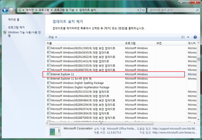Sort by the 게시자 column header
The width and height of the screenshot is (202, 140).
(x=192, y=43)
